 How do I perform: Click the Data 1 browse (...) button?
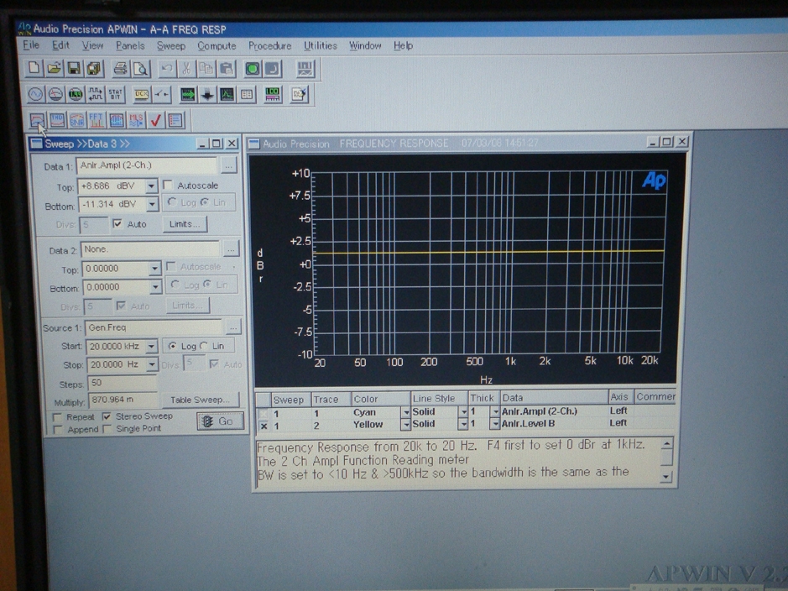228,165
